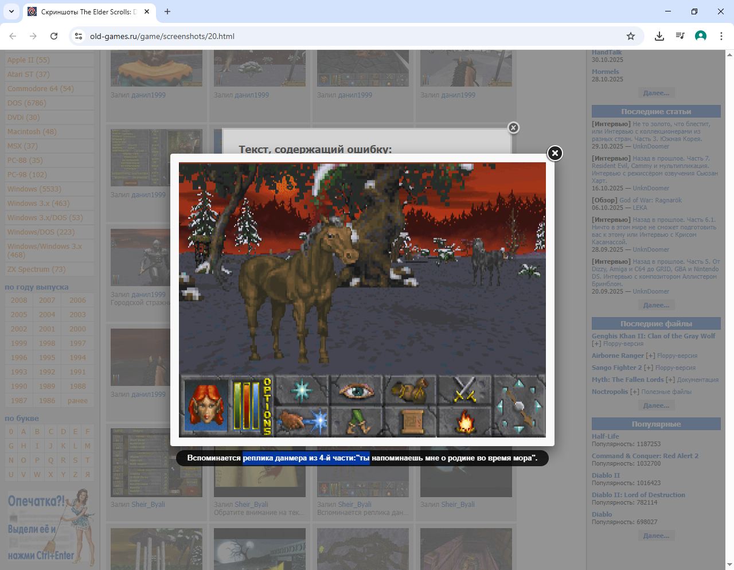Close the error text dialog behind lightbox
Image resolution: width=734 pixels, height=570 pixels.
pos(514,128)
